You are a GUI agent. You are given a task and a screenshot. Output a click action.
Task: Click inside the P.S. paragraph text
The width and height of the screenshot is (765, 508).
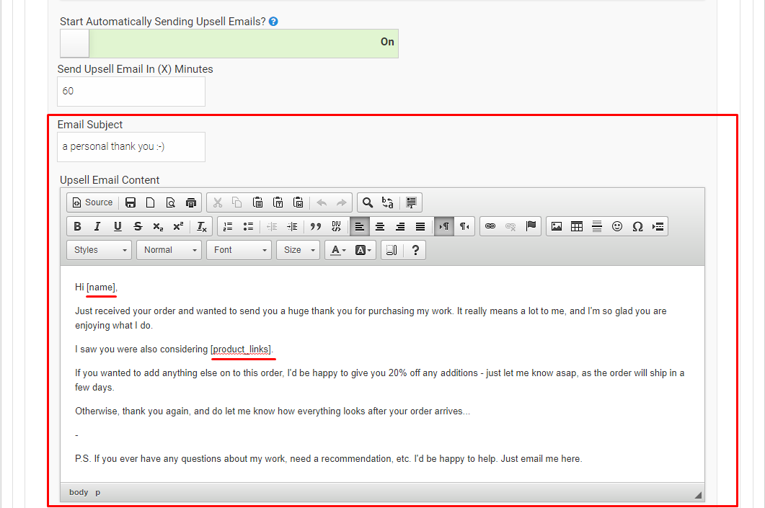(x=328, y=459)
